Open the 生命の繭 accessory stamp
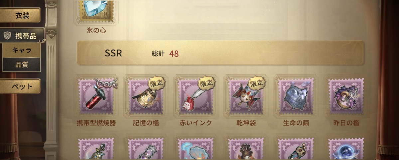399x160 pixels. coord(296,96)
